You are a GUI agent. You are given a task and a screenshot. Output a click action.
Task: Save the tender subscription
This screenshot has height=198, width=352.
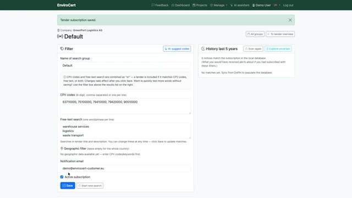[x=68, y=186]
